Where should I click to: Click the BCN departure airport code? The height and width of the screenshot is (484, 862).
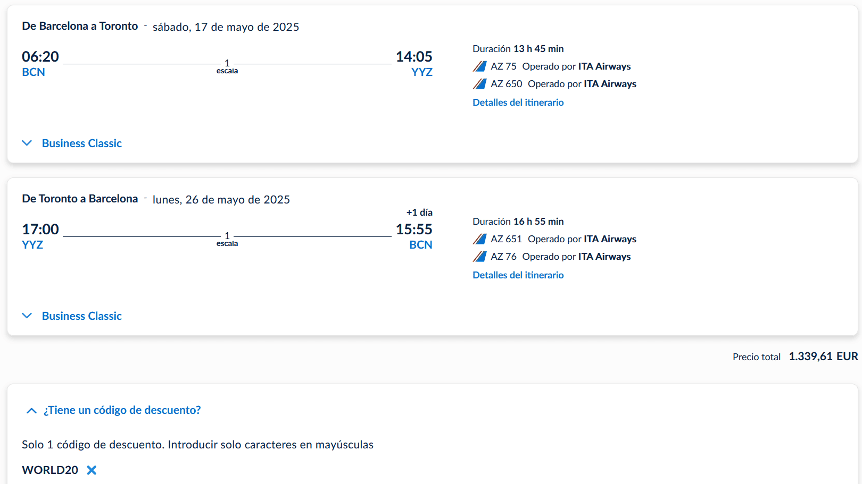(x=34, y=72)
